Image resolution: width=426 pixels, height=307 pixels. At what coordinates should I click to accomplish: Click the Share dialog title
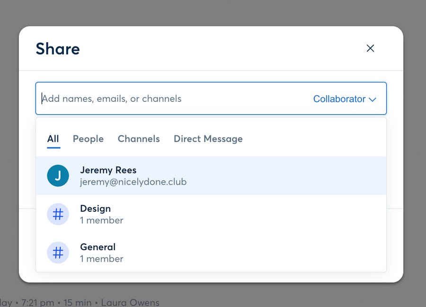click(x=58, y=49)
